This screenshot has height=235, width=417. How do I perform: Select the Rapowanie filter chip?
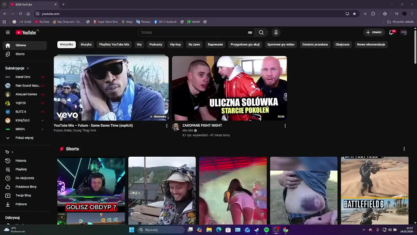click(x=215, y=44)
